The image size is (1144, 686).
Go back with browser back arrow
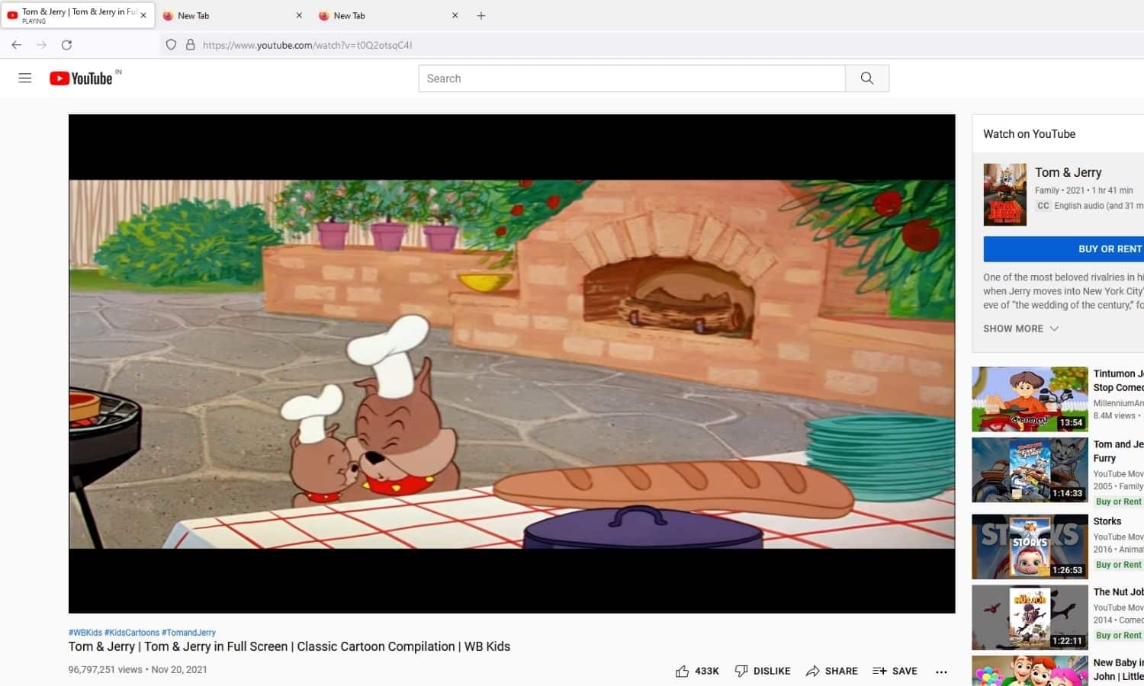(x=17, y=45)
